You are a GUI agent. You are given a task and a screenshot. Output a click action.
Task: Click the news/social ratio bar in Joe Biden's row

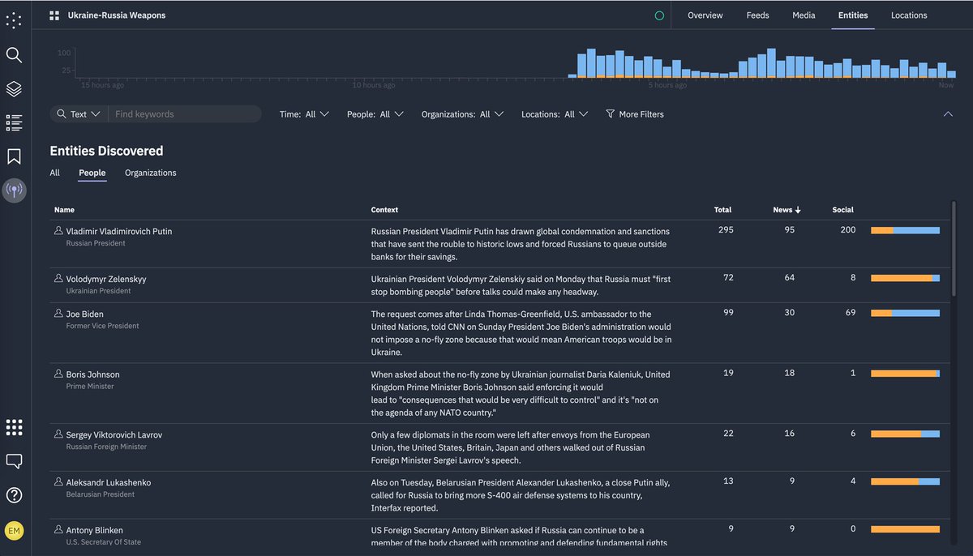point(905,313)
